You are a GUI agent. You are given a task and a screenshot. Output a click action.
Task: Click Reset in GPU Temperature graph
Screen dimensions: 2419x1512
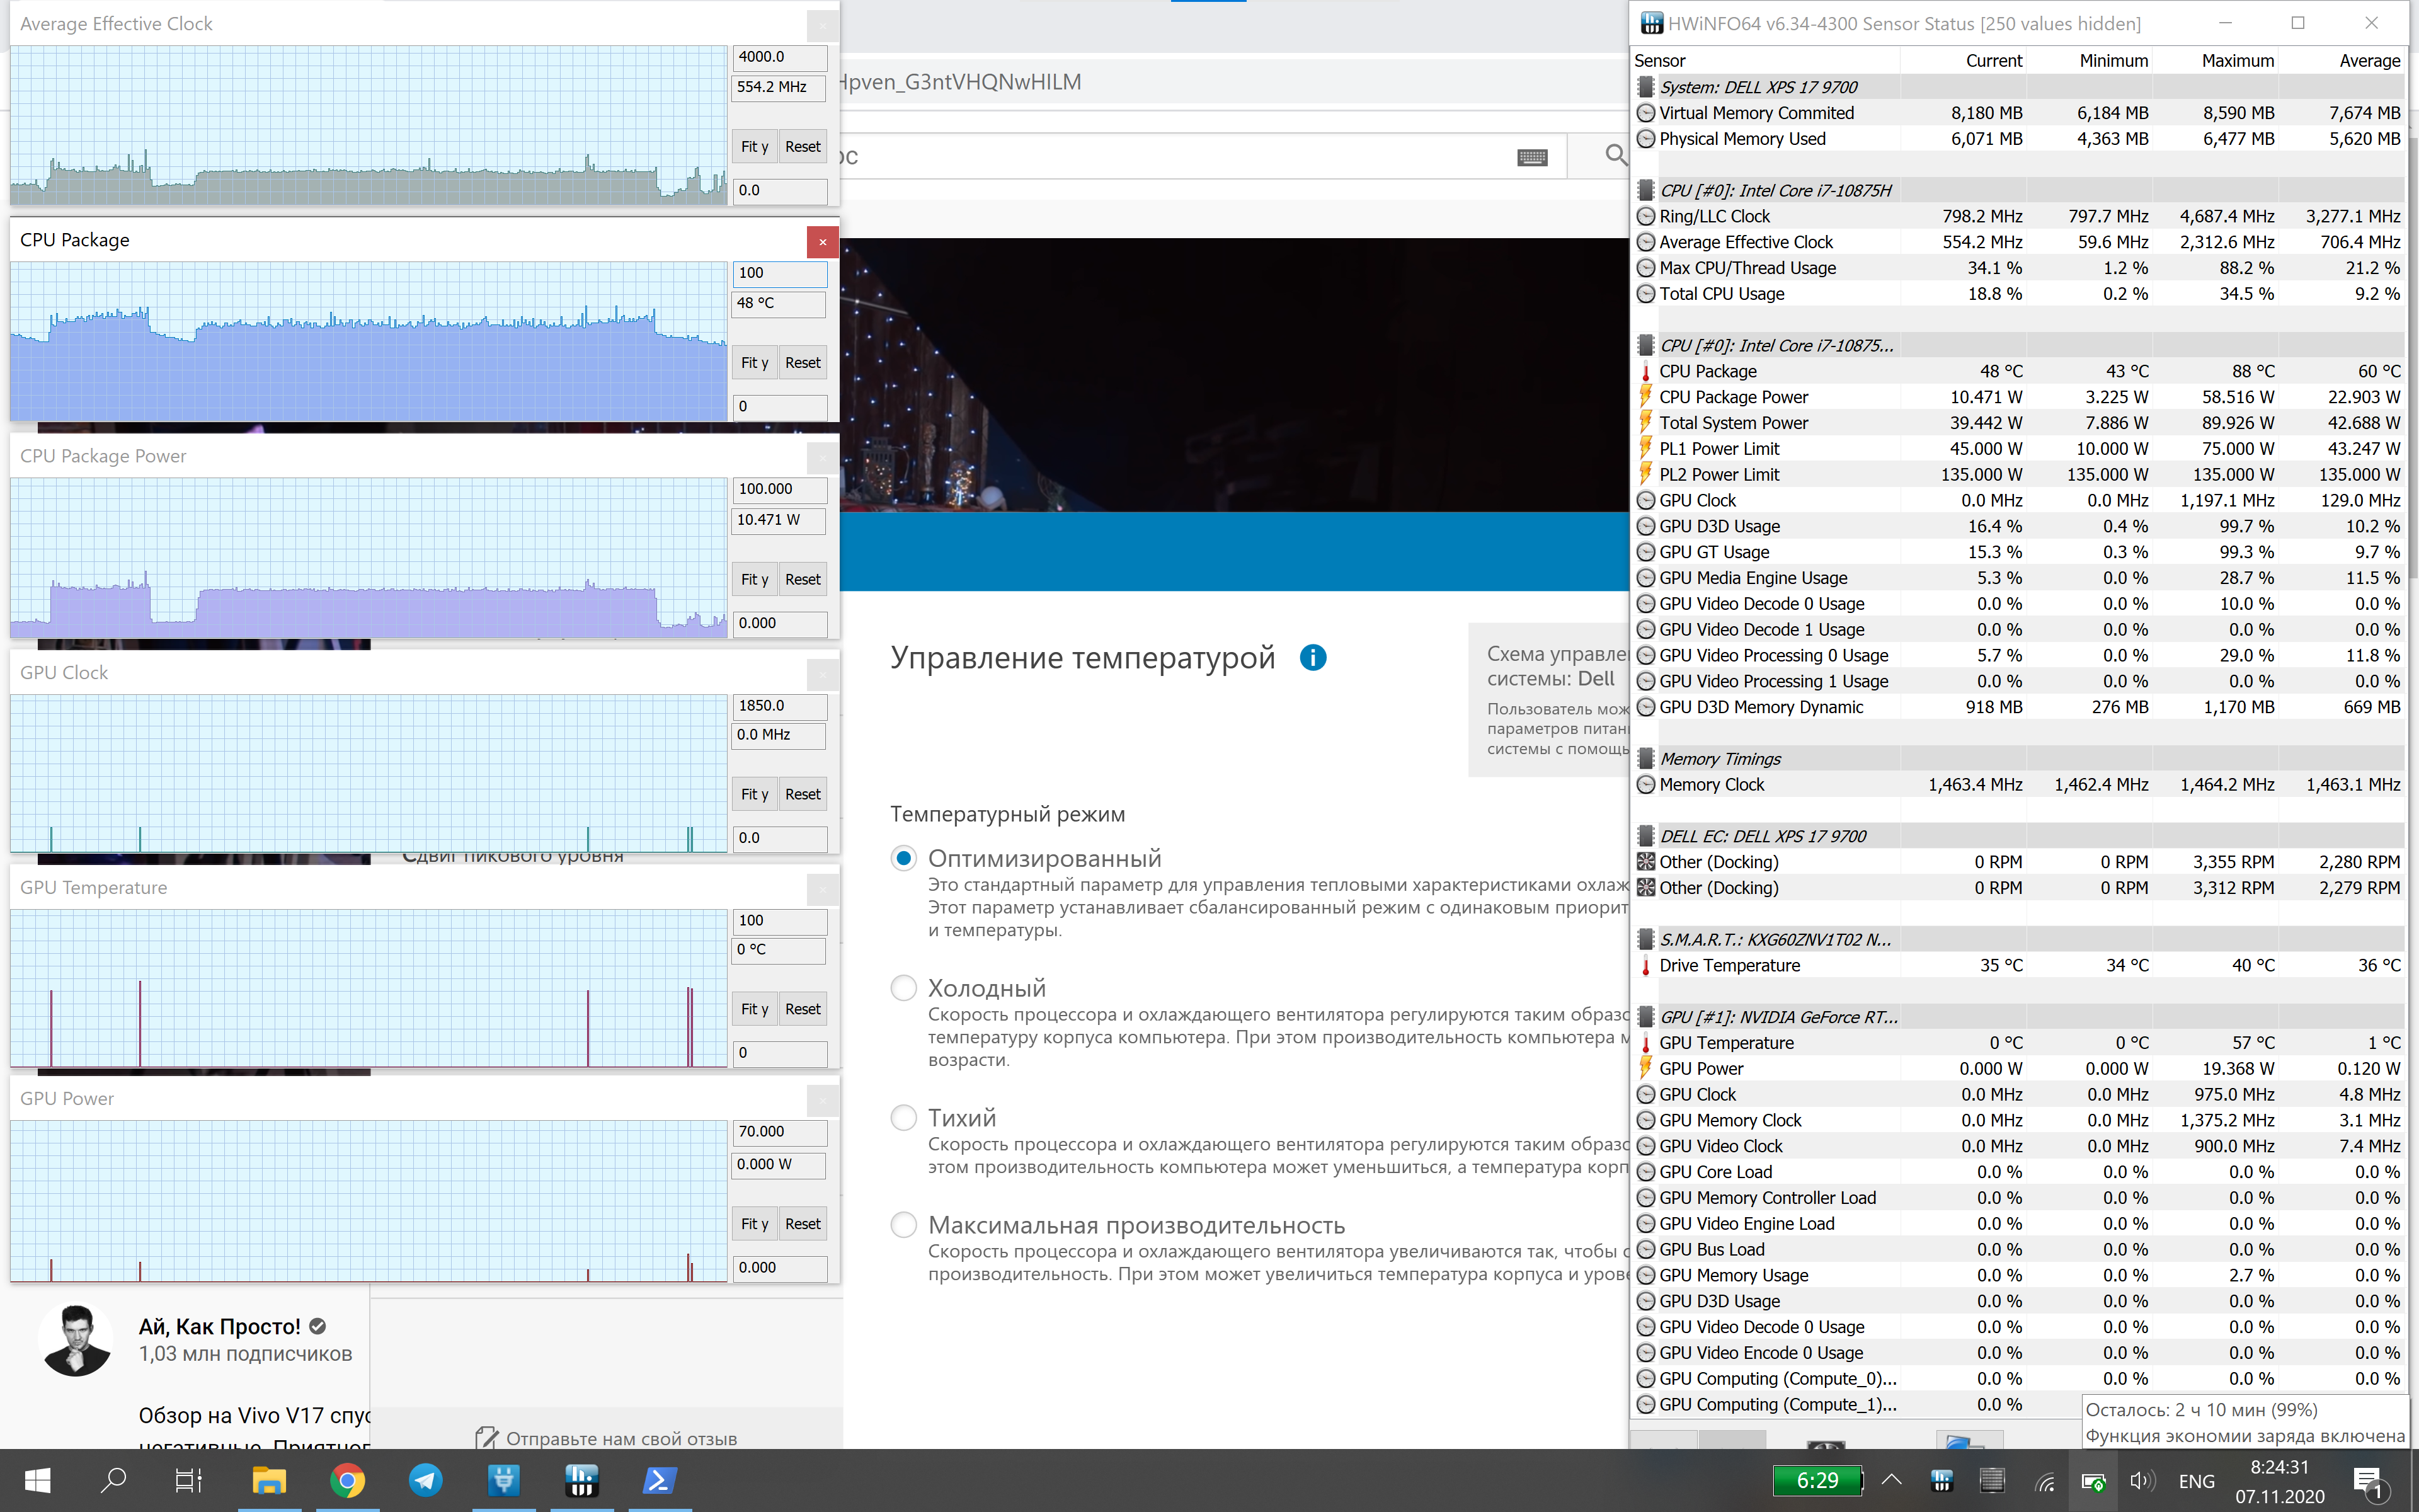pyautogui.click(x=803, y=1009)
